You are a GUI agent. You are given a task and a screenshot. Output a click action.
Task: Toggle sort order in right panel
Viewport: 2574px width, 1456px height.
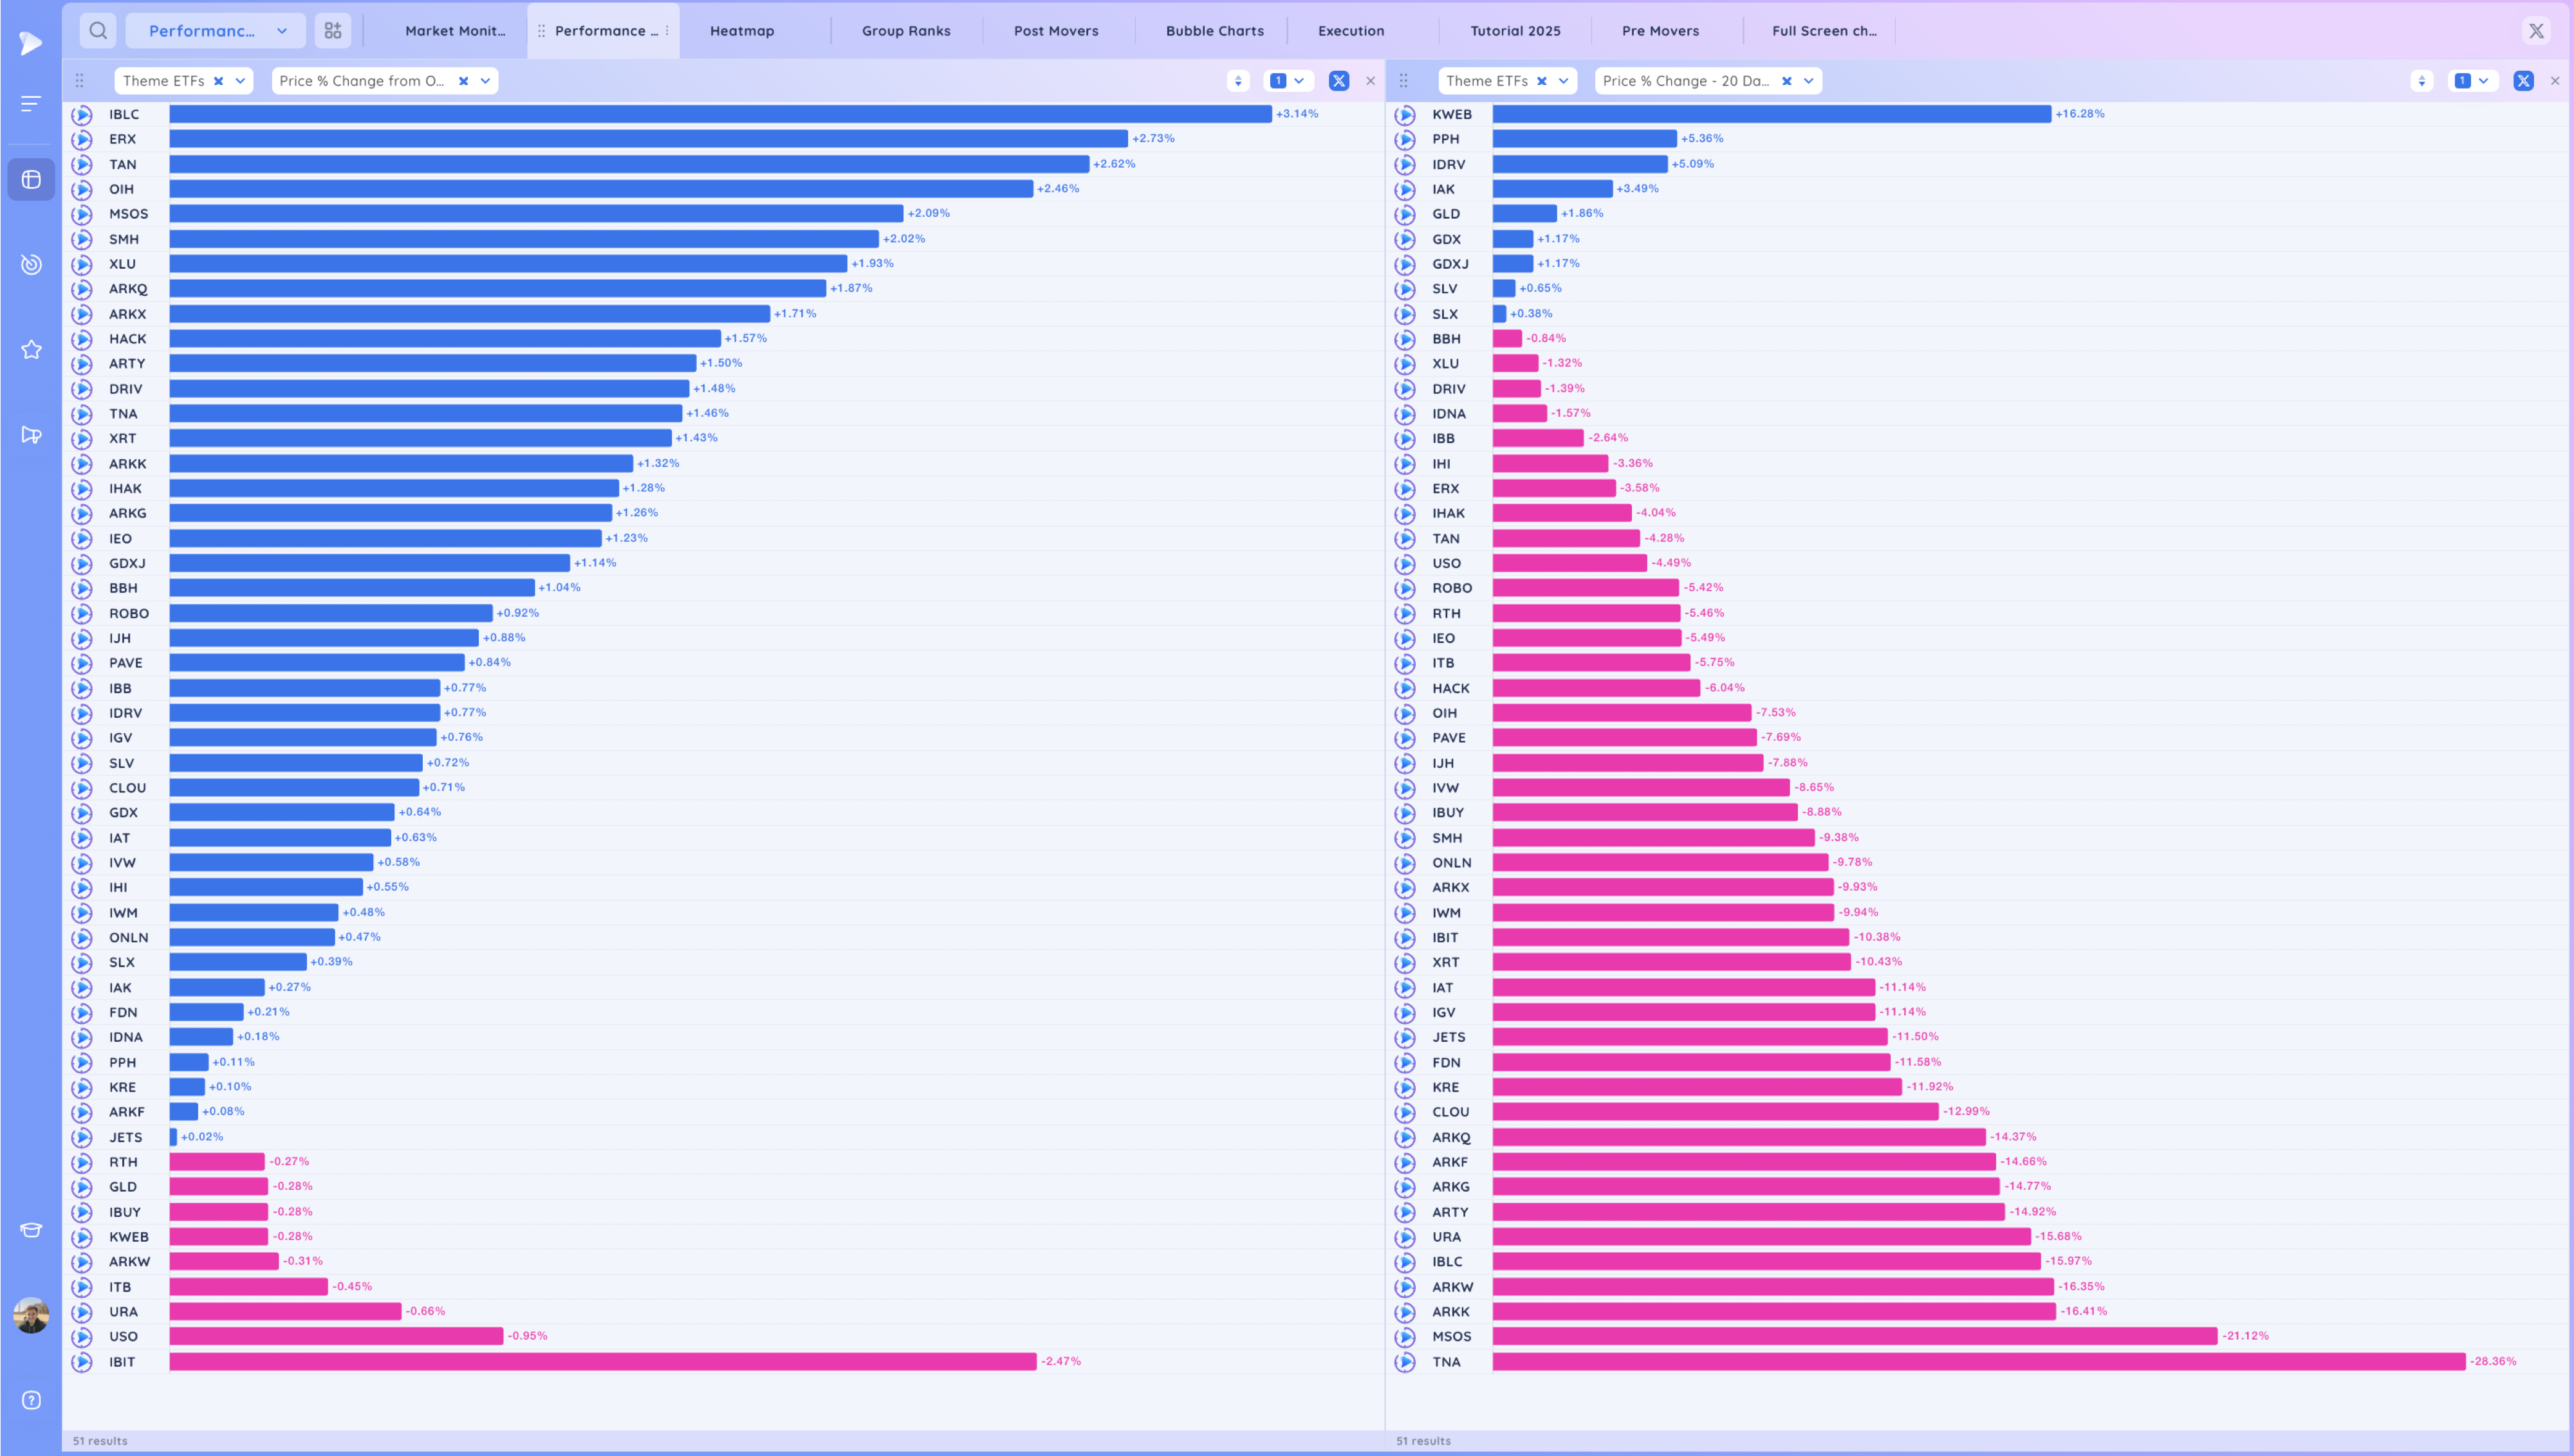click(x=2422, y=81)
